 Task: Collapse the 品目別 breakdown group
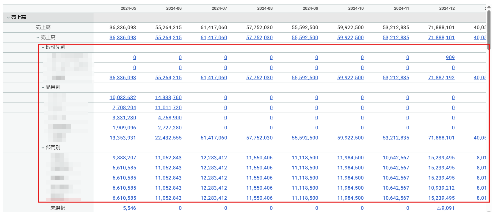click(x=43, y=88)
